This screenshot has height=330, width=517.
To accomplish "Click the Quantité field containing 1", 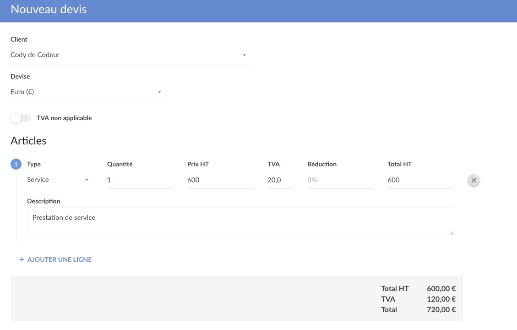I will 140,180.
